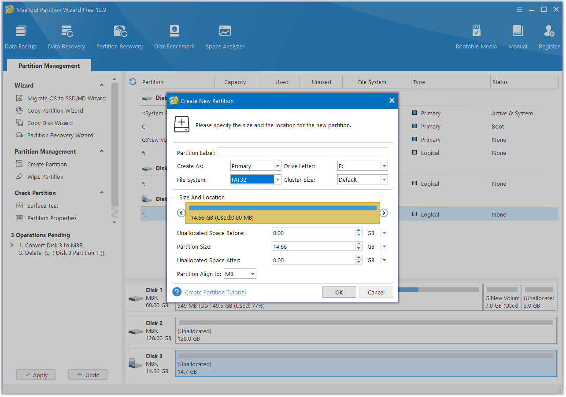Create Bootable Media
Image resolution: width=566 pixels, height=397 pixels.
coord(476,37)
